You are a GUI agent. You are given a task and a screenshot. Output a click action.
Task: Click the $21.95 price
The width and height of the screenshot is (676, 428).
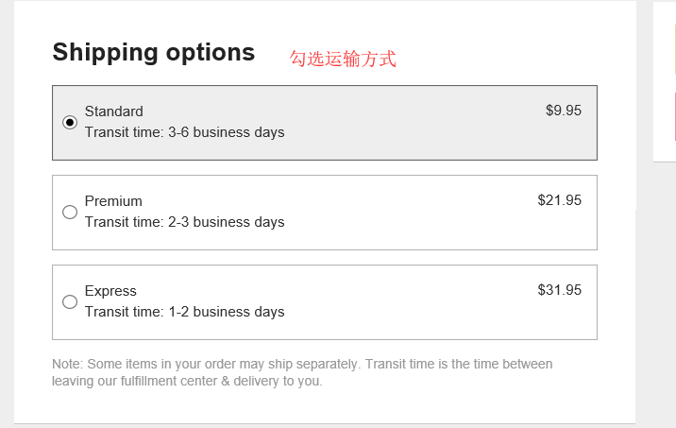tap(560, 200)
